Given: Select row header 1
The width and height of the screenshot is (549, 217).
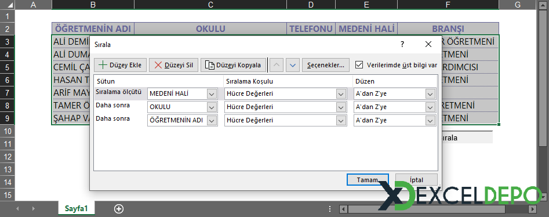Looking at the screenshot, I should [8, 16].
